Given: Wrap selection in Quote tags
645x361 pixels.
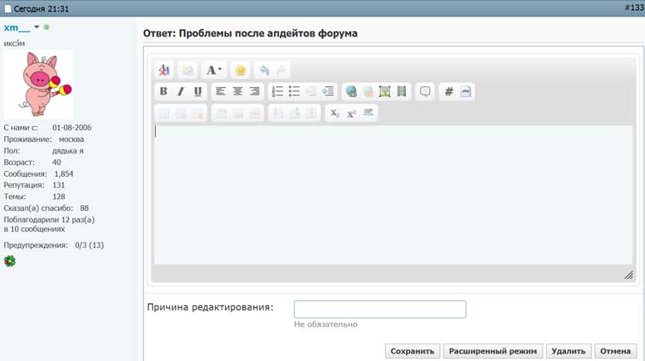Looking at the screenshot, I should (425, 91).
